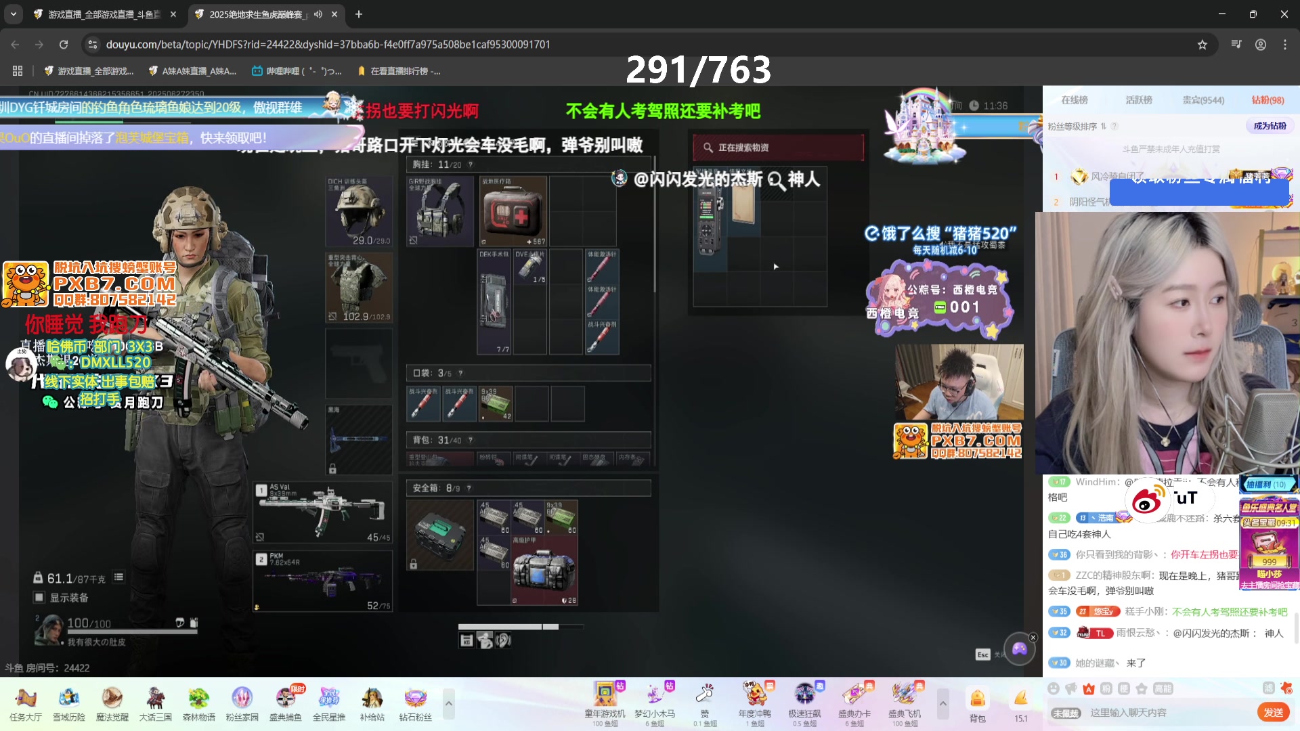Open the 森林物语 activity icon
1300x731 pixels.
pos(199,704)
